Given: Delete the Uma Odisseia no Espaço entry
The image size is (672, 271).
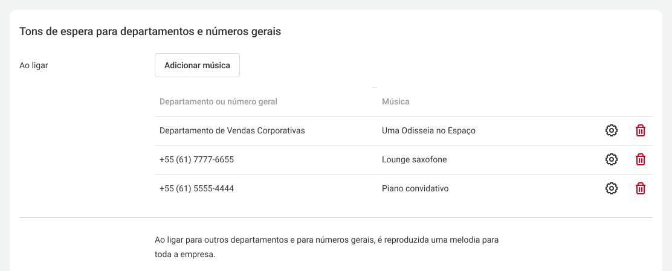Looking at the screenshot, I should (x=641, y=130).
